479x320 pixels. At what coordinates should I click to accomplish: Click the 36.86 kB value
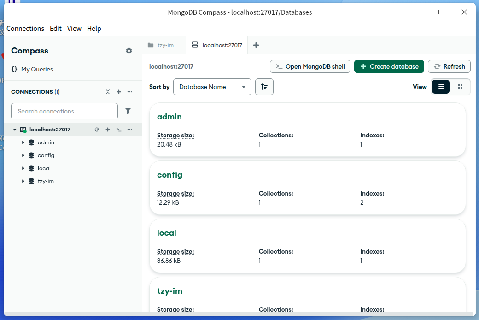[x=169, y=261]
